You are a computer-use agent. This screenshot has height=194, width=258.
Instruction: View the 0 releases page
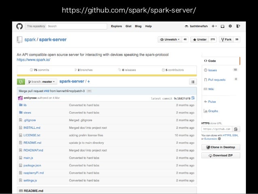click(x=127, y=70)
